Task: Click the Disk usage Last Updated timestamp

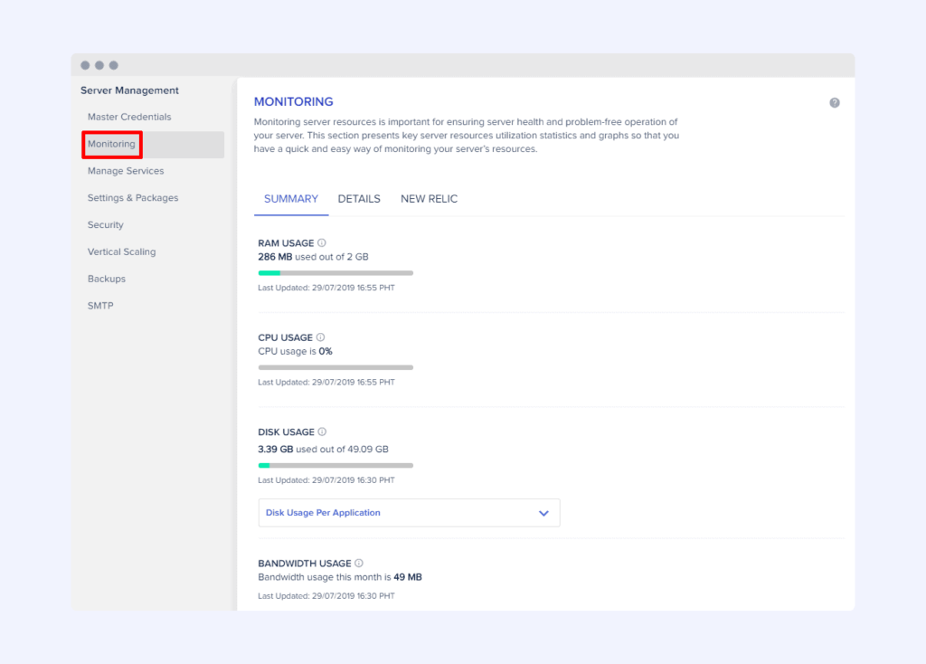Action: pyautogui.click(x=326, y=480)
